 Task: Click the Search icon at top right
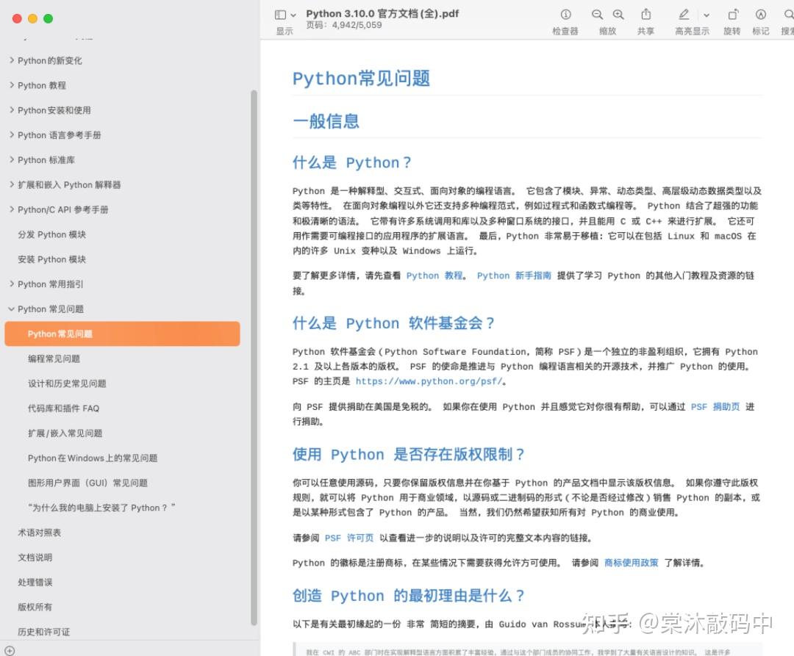(x=787, y=14)
